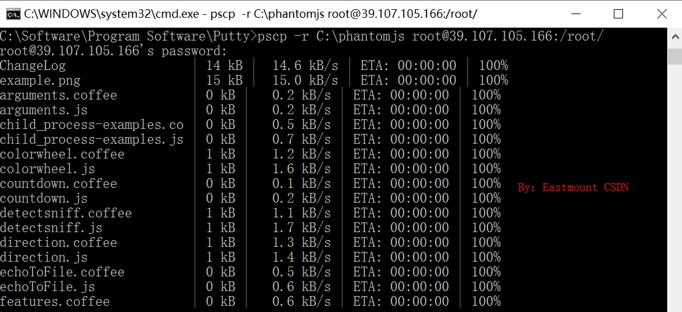This screenshot has width=682, height=312.
Task: Click the root password prompt line
Action: (x=114, y=51)
